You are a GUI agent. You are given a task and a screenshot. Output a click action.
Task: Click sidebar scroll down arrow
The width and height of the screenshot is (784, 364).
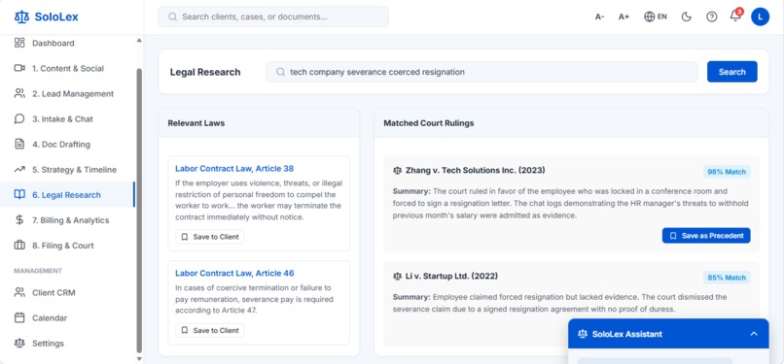click(x=139, y=358)
